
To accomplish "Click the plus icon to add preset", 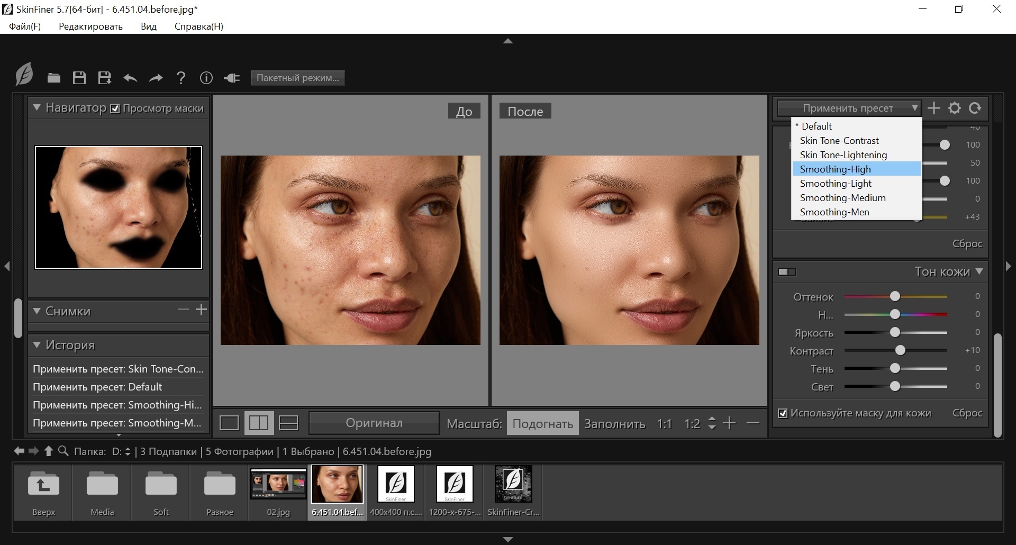I will (934, 108).
